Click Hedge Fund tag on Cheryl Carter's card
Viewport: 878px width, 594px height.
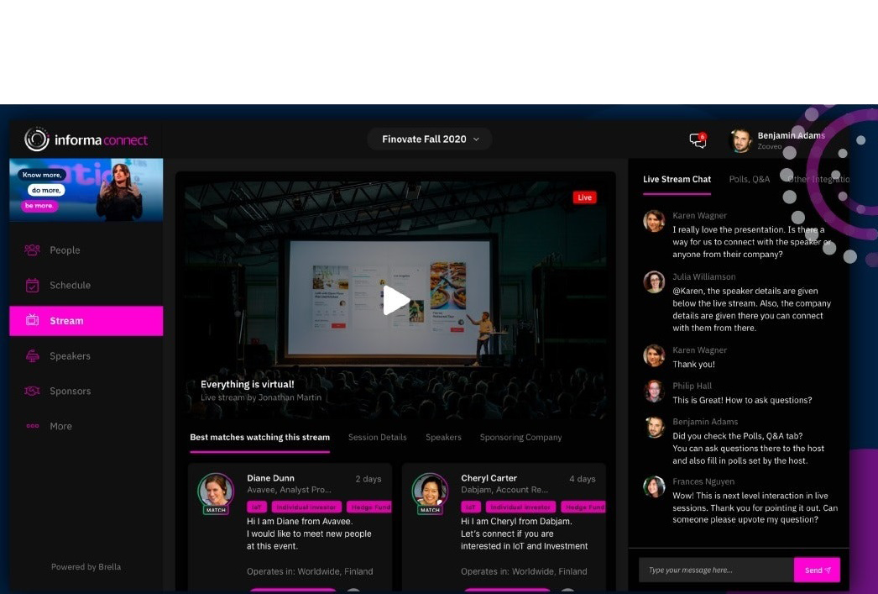pos(583,507)
